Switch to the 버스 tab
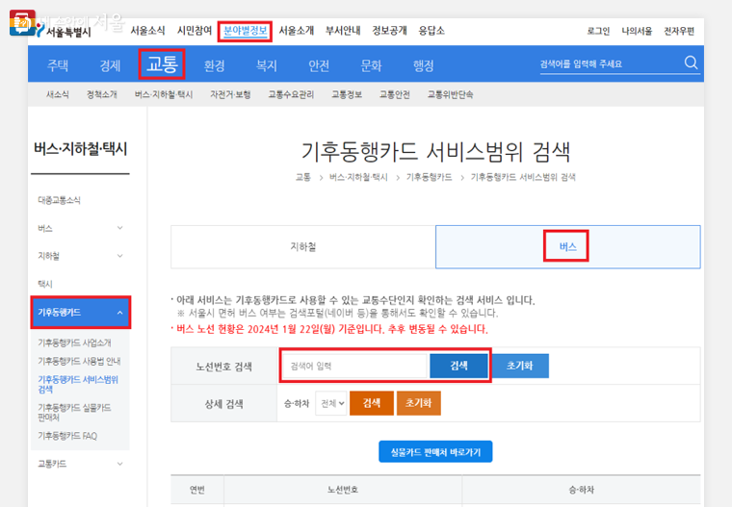Image resolution: width=732 pixels, height=507 pixels. pyautogui.click(x=567, y=246)
